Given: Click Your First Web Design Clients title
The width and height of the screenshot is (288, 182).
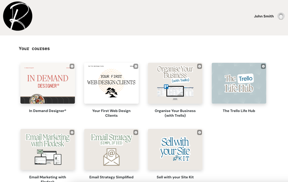Looking at the screenshot, I should 111,113.
